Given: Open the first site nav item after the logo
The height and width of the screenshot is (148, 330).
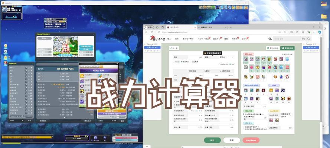Looking at the screenshot, I should (169, 39).
